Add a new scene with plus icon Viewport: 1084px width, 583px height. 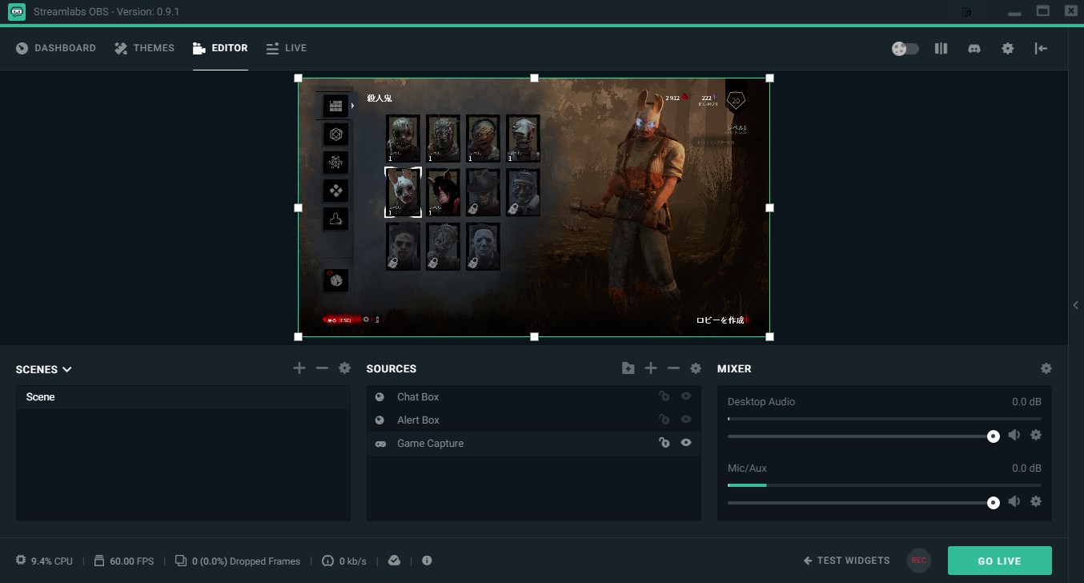tap(299, 368)
